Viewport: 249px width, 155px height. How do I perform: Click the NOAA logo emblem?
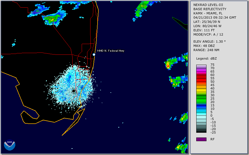click(10, 145)
